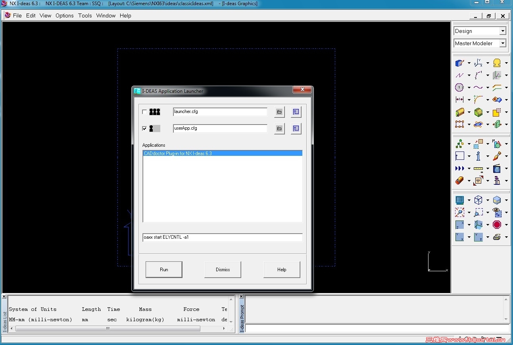
Task: Click the launcher dialog's Help button
Action: [x=282, y=270]
